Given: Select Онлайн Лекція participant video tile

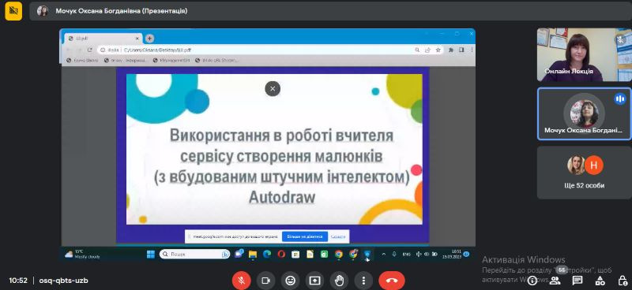Looking at the screenshot, I should (585, 54).
